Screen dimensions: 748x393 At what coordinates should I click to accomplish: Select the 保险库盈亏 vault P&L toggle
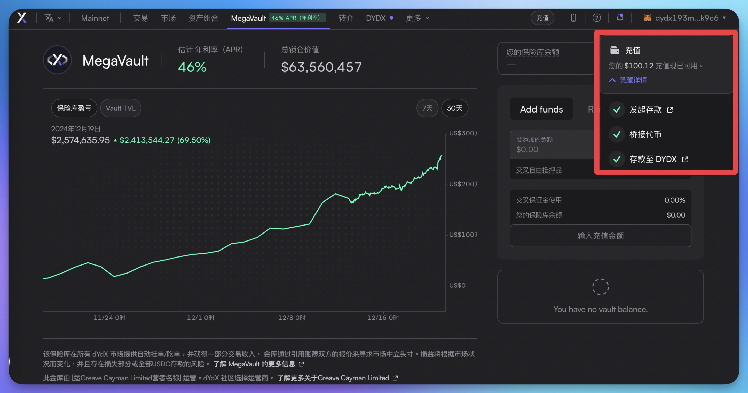click(x=74, y=108)
